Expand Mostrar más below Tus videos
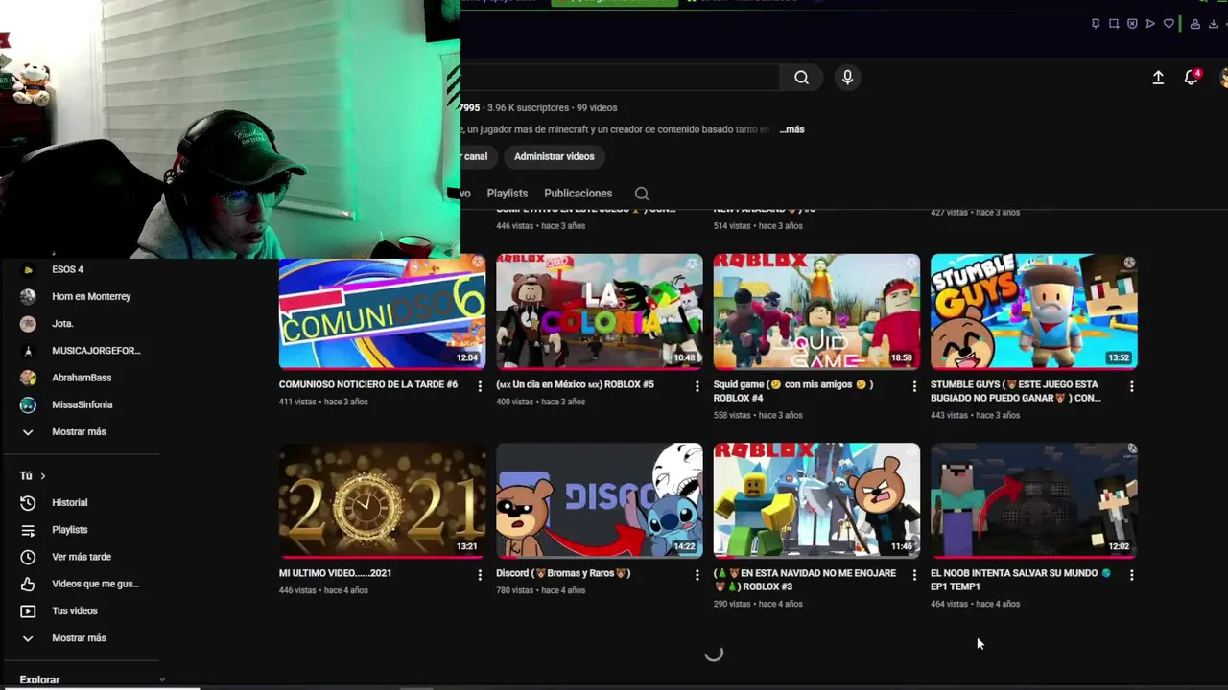This screenshot has height=690, width=1228. [x=79, y=638]
